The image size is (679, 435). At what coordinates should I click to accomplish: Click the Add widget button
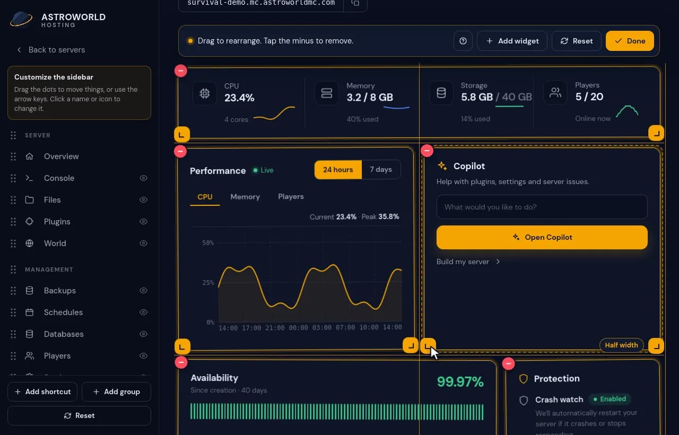click(512, 41)
